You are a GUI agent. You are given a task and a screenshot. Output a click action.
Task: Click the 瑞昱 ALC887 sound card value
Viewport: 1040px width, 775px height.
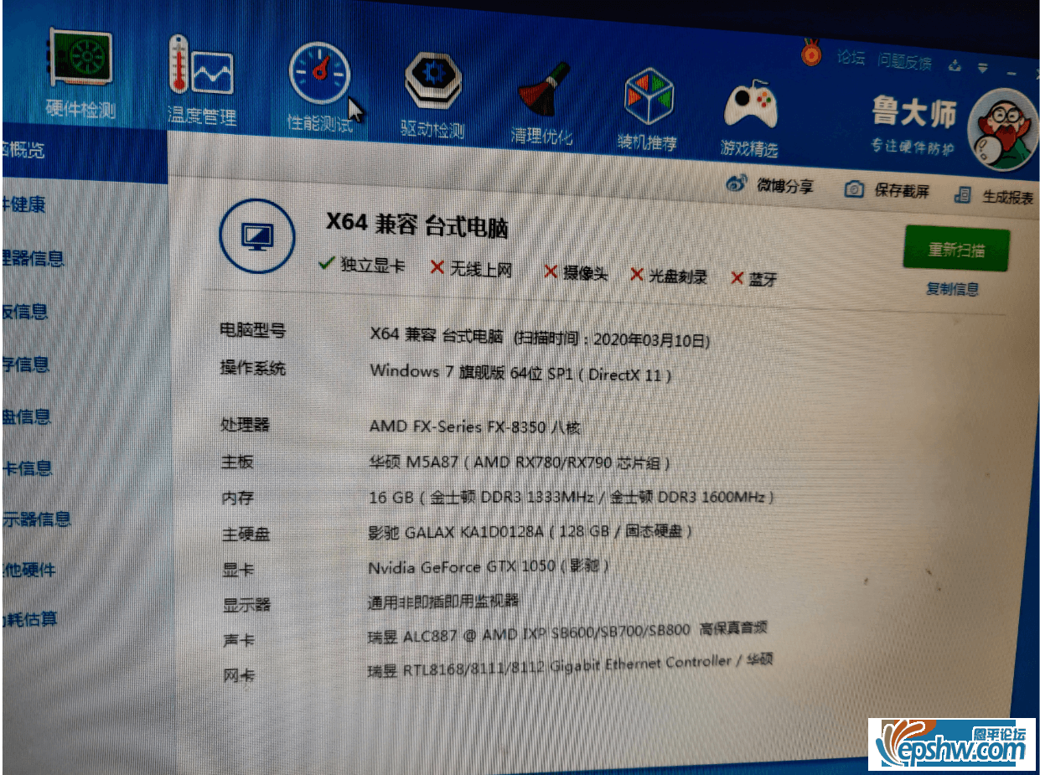pyautogui.click(x=567, y=633)
